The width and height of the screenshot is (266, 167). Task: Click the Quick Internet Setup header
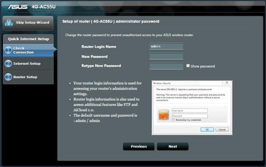pos(28,39)
